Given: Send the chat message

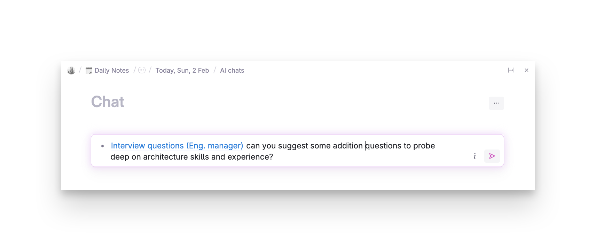Looking at the screenshot, I should pyautogui.click(x=492, y=156).
